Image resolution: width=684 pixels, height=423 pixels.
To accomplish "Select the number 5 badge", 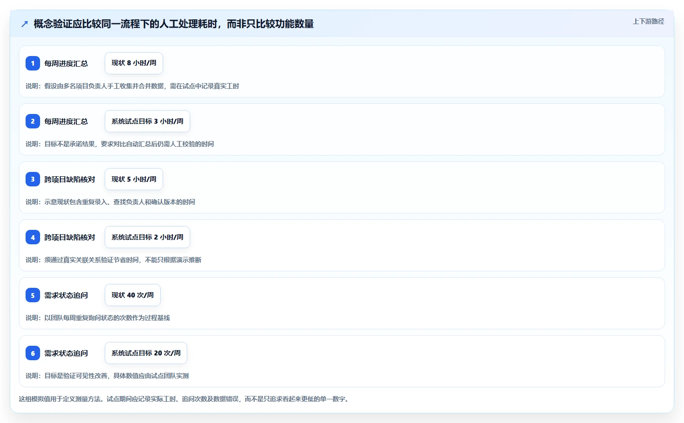I will click(x=33, y=295).
